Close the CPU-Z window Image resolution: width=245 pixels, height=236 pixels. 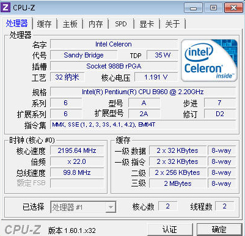point(233,8)
